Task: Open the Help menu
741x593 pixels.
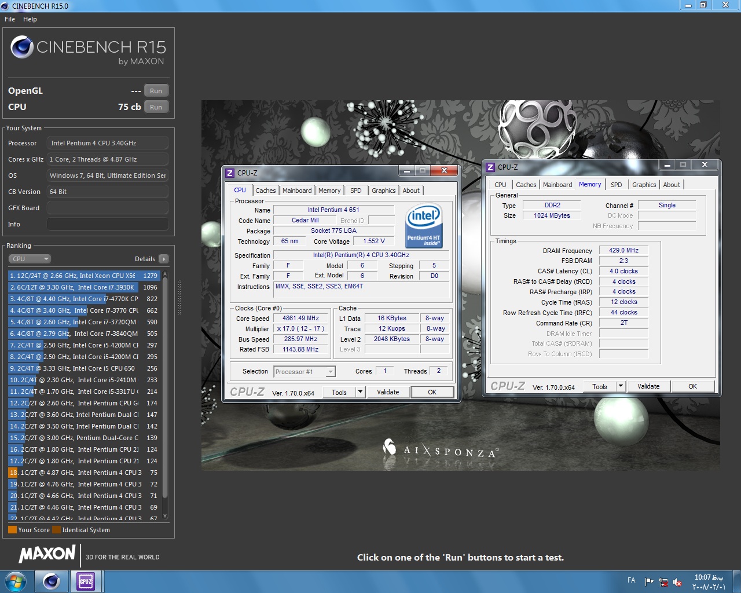Action: point(30,19)
